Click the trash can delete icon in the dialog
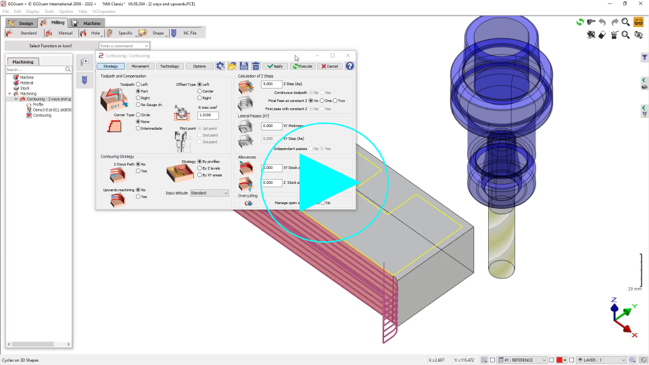The width and height of the screenshot is (649, 365). (256, 66)
